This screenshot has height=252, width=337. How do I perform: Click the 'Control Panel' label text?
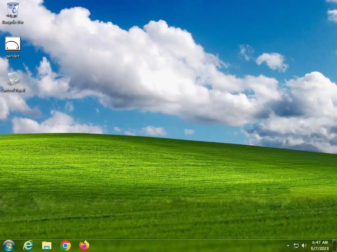(x=13, y=90)
